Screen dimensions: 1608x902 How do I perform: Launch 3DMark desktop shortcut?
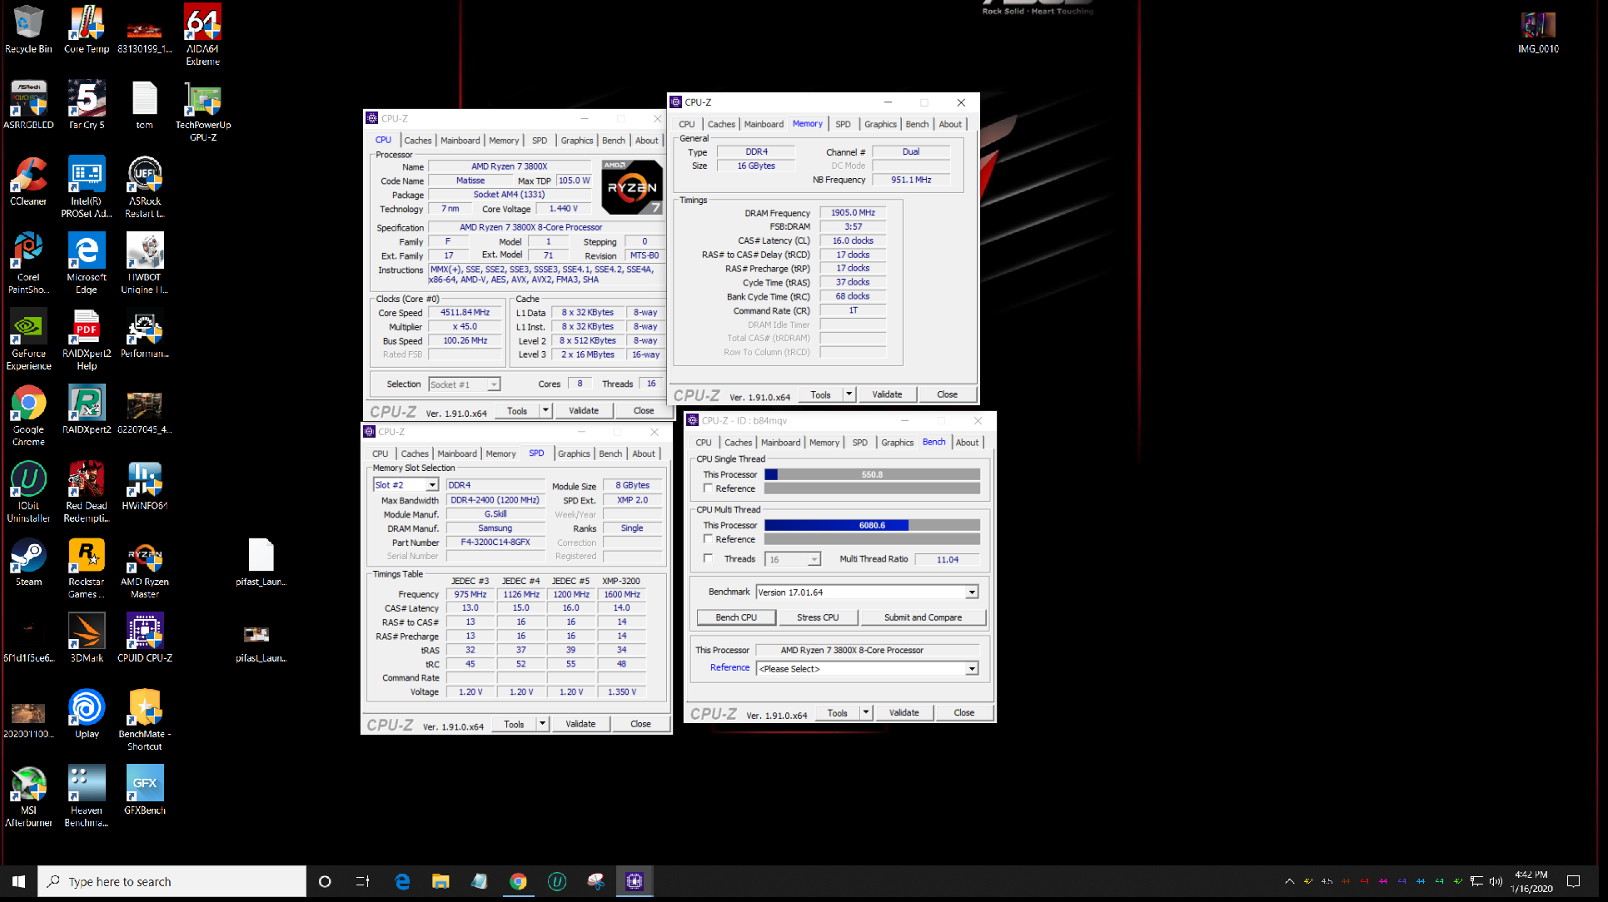coord(87,638)
